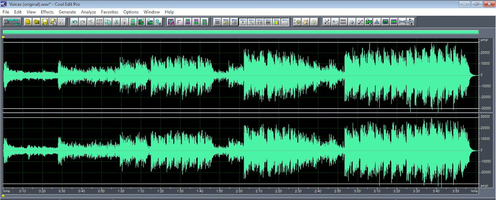Image resolution: width=496 pixels, height=200 pixels.
Task: Click the purple-bordered waveform effect icon
Action: pyautogui.click(x=394, y=22)
